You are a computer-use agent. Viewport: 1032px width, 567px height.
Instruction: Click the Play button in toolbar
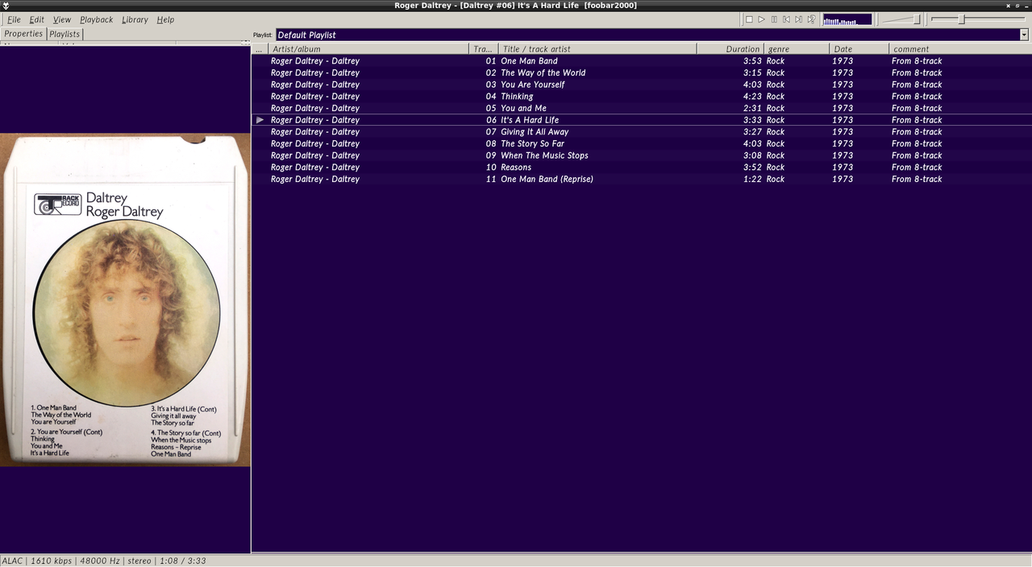[761, 19]
